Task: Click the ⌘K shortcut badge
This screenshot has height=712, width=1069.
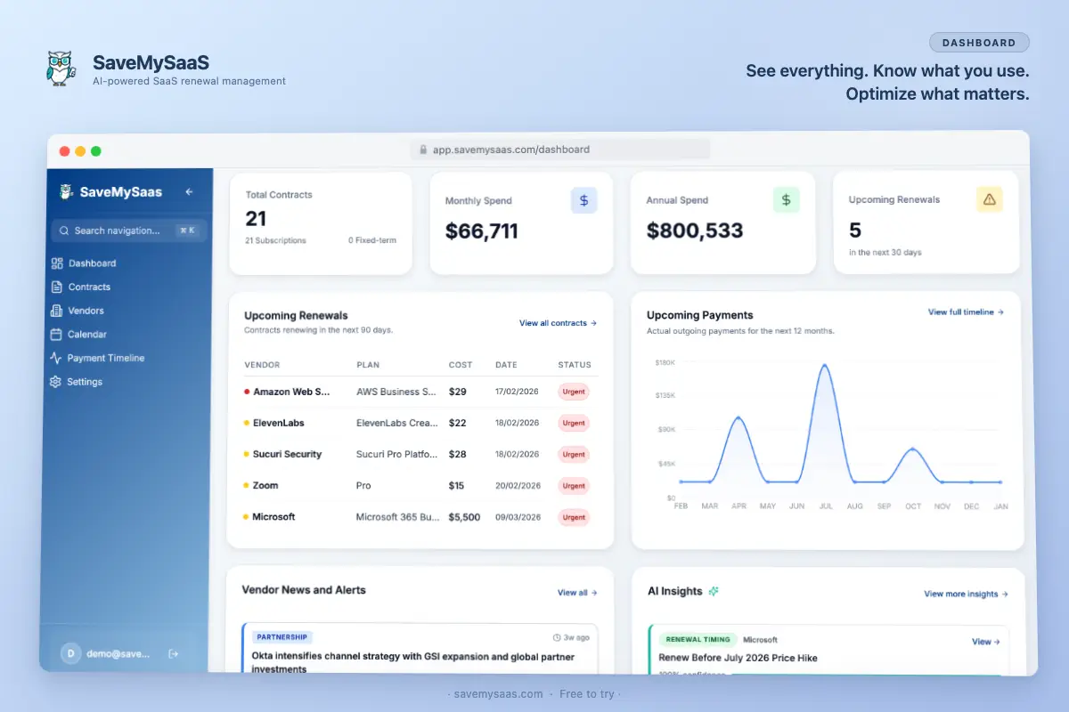Action: (x=187, y=231)
